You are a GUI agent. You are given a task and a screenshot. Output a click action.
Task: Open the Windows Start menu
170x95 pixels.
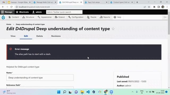coord(59,92)
